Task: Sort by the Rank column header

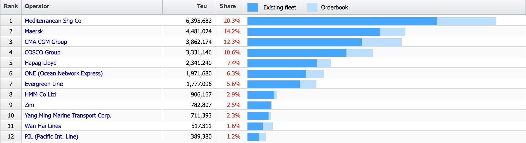Action: [11, 7]
